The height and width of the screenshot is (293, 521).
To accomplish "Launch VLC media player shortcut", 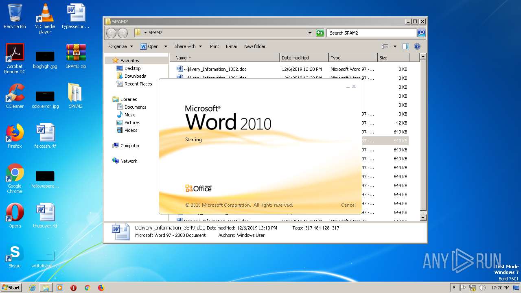I will 45,19.
